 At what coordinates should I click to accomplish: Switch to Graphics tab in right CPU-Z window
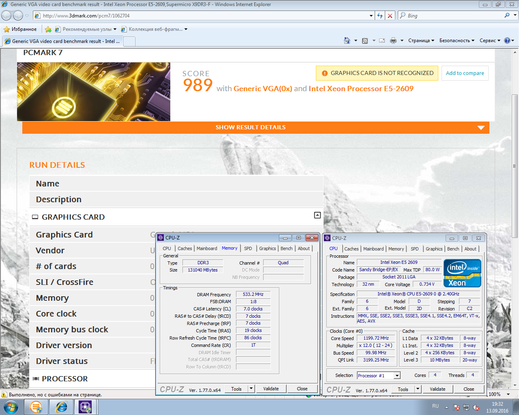click(x=434, y=249)
